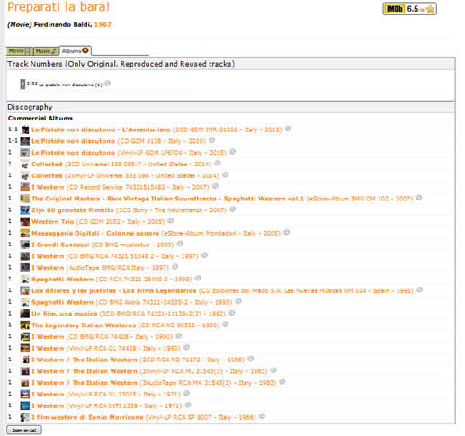This screenshot has height=436, width=465.
Task: Open Los dólares y las pistolas album link
Action: (x=114, y=290)
